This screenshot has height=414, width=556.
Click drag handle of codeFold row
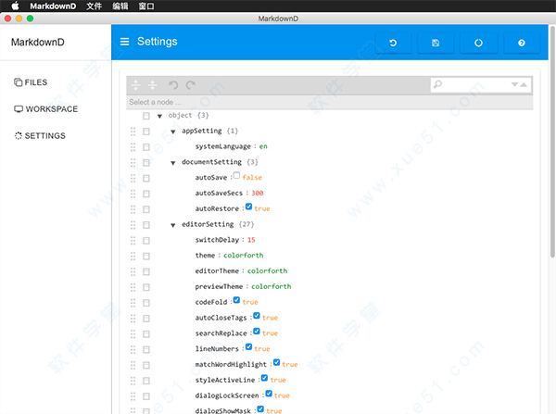133,303
